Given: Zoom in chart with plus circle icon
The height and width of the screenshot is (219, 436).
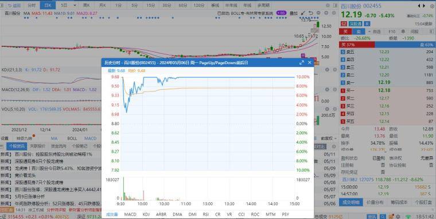Looking at the screenshot, I should (326, 13).
